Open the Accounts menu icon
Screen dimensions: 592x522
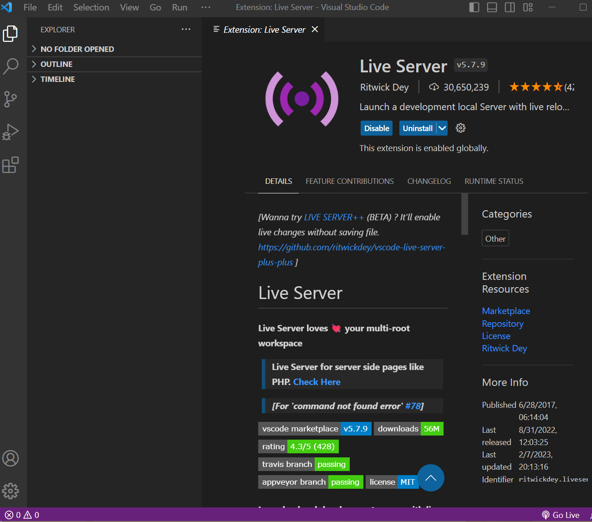coord(10,458)
